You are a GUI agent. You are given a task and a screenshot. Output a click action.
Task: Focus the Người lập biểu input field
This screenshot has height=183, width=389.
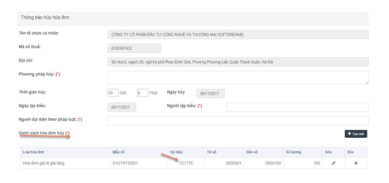pos(297,107)
